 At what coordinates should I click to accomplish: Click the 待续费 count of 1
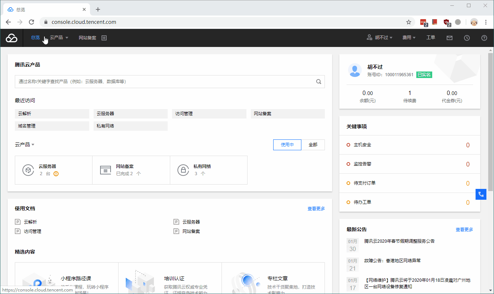point(410,93)
